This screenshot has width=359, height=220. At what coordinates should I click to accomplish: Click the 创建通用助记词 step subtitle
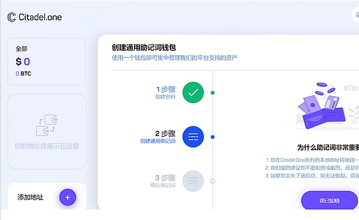[x=158, y=141]
